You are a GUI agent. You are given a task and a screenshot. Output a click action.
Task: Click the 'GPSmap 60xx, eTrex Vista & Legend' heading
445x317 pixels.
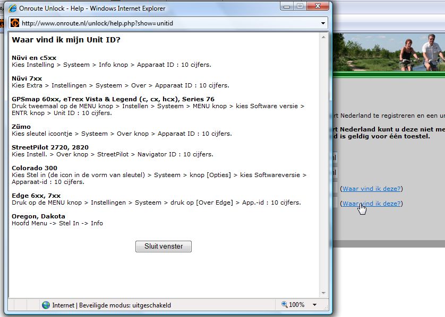(x=113, y=99)
